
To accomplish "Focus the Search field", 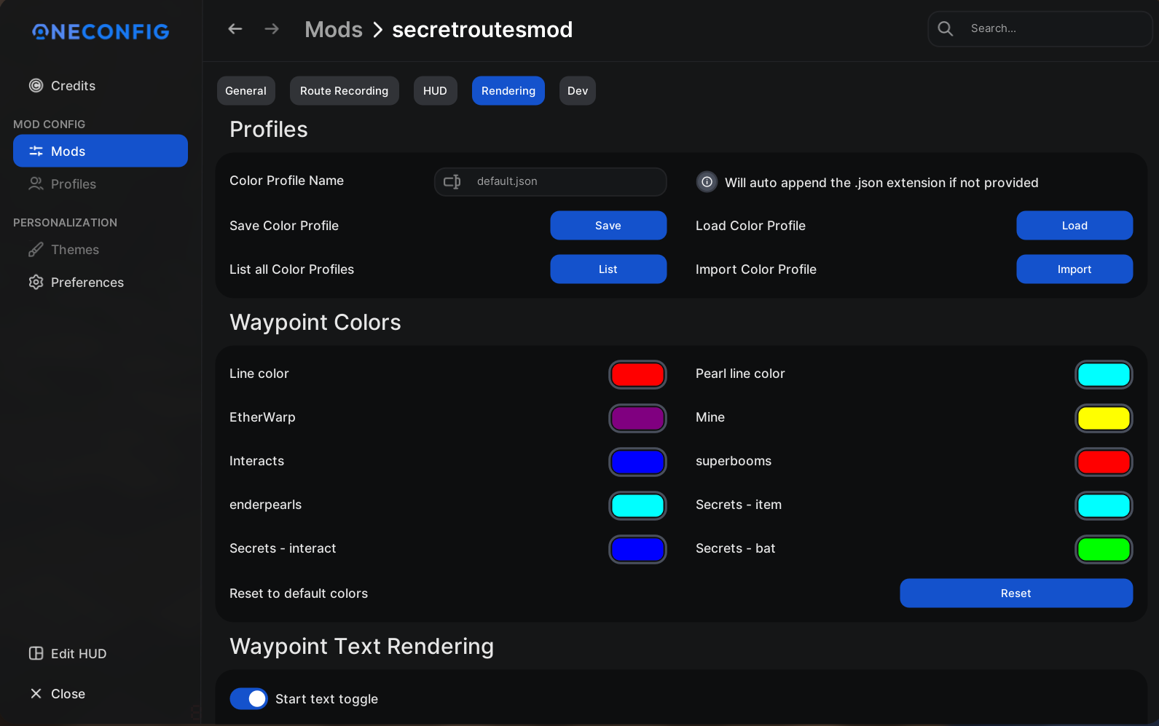I will pyautogui.click(x=1040, y=29).
